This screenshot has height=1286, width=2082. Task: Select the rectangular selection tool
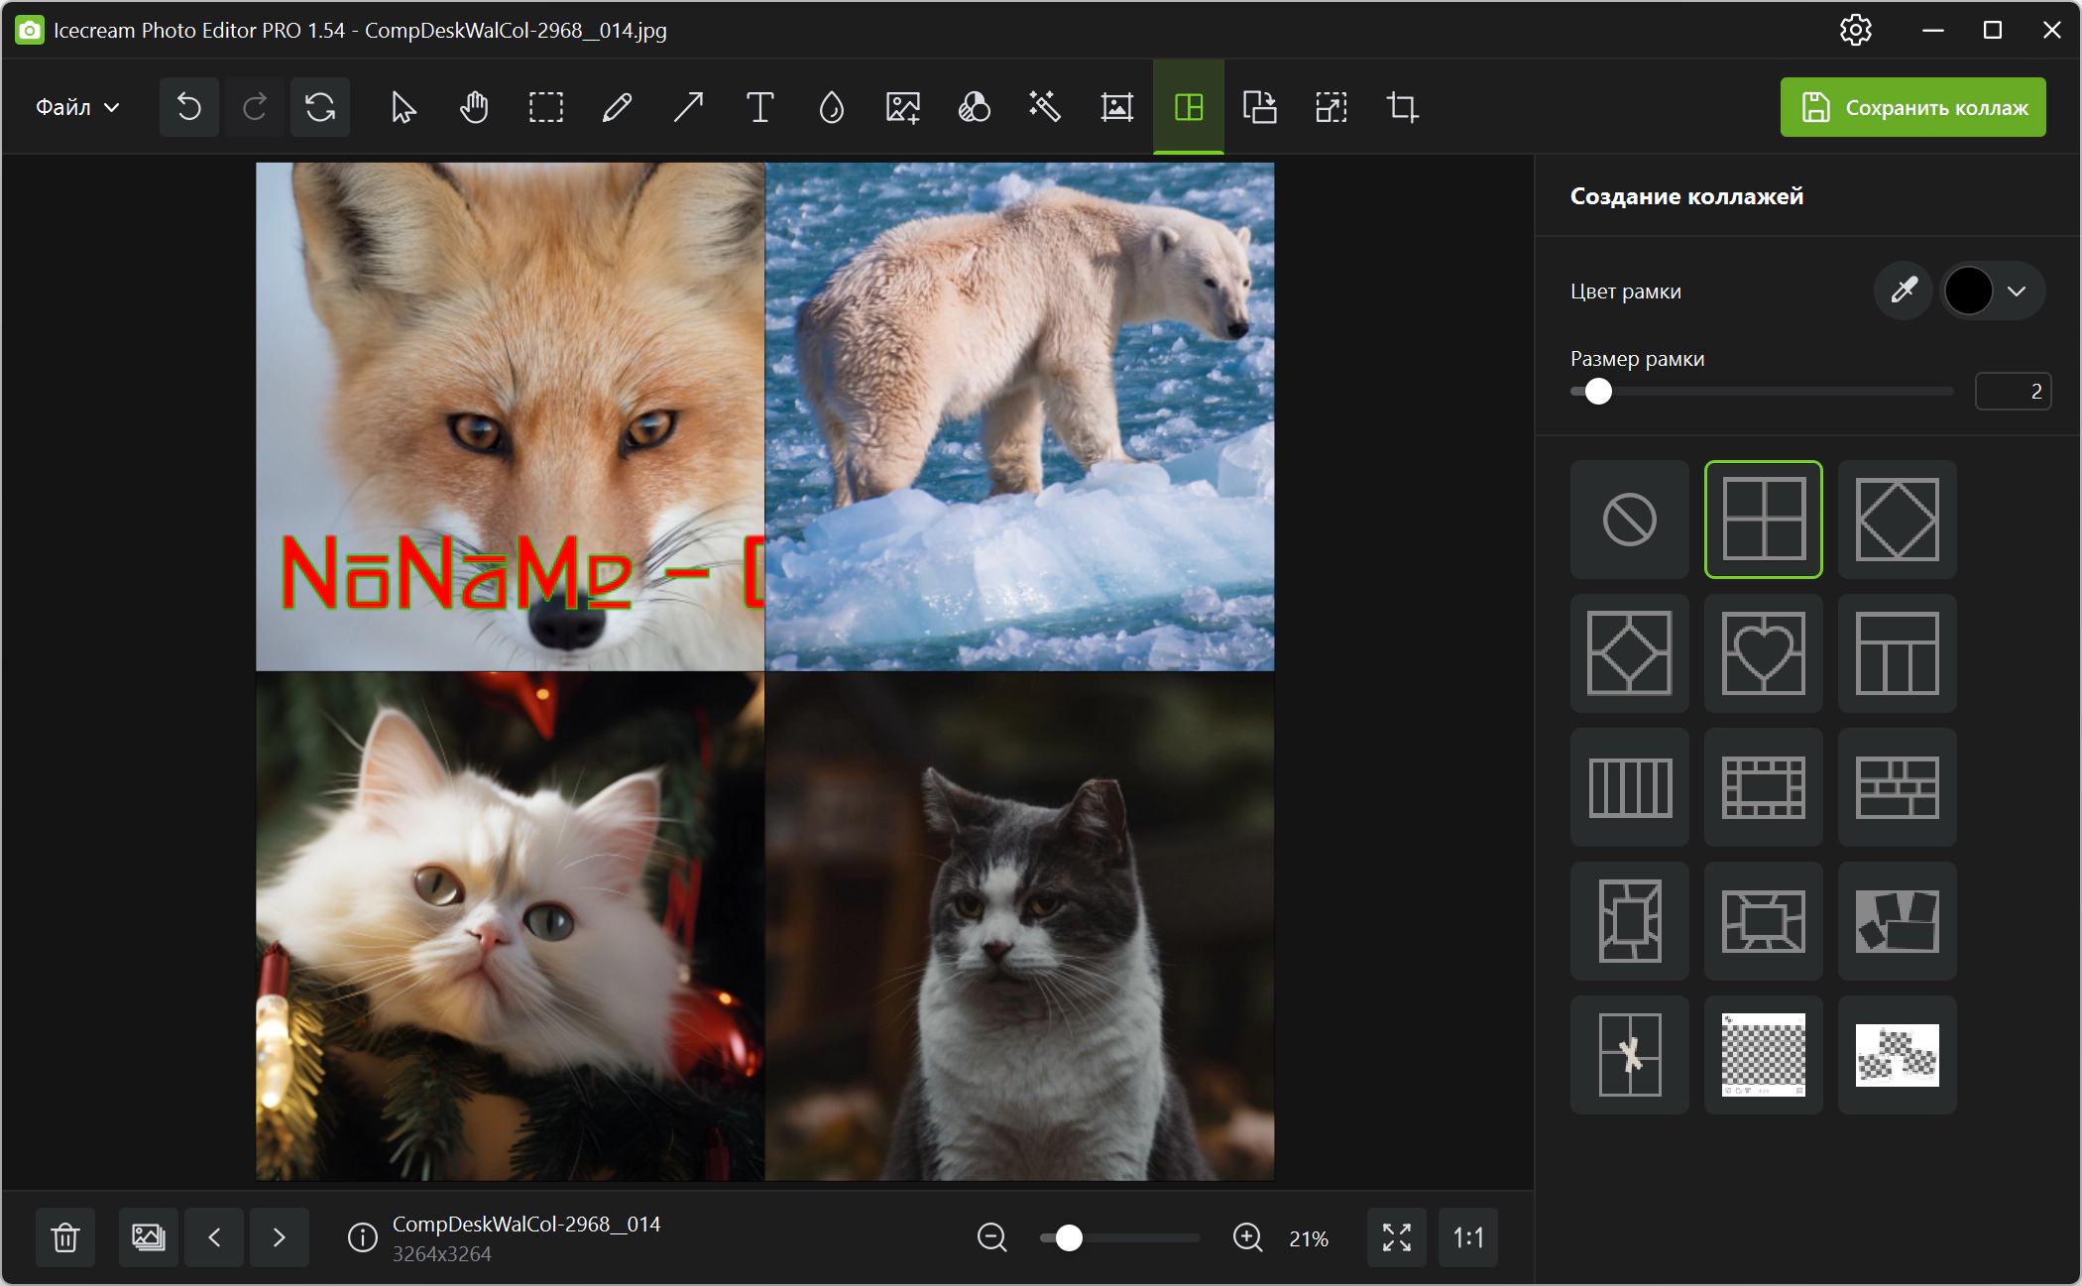(x=545, y=107)
